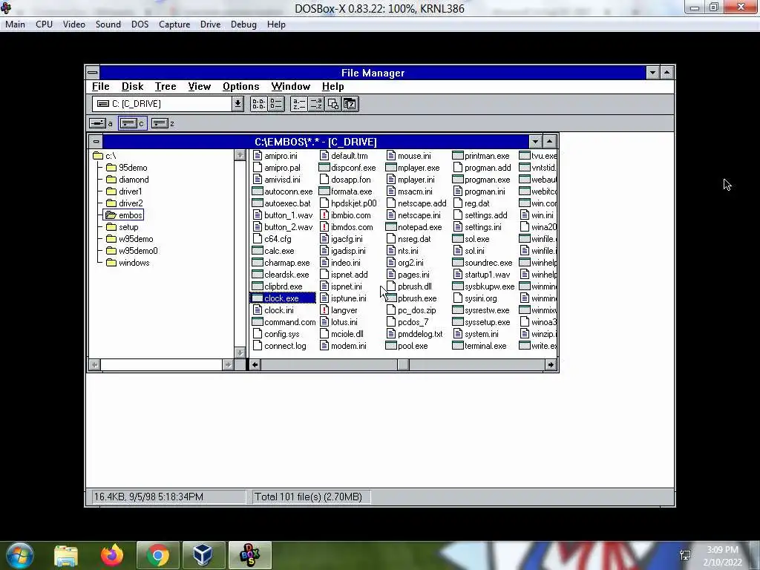
Task: Open the C: [C_DRIVE] drive dropdown
Action: (237, 104)
